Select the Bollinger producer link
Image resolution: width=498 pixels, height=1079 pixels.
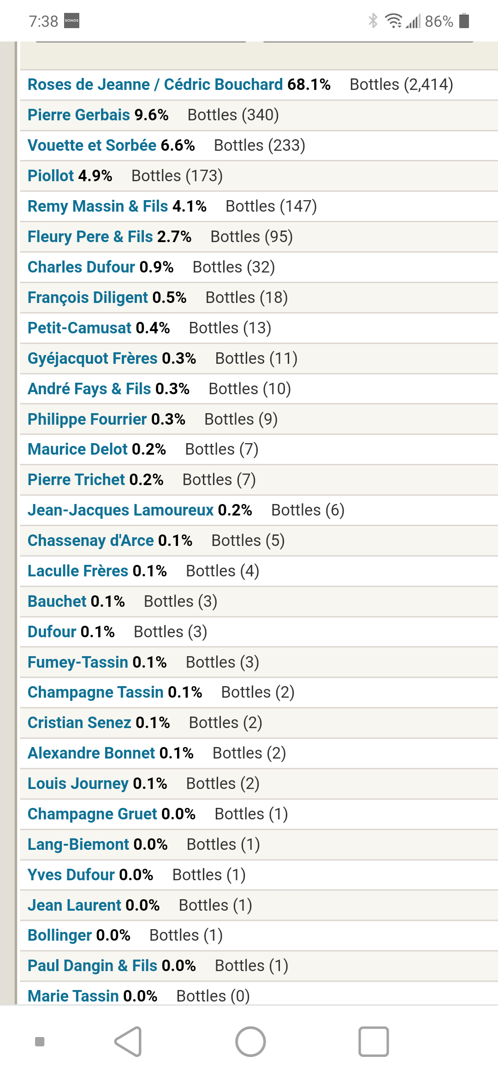60,935
